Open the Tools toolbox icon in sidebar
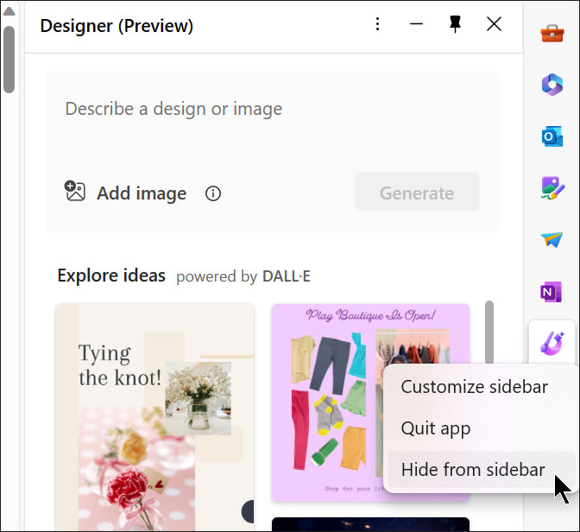This screenshot has width=580, height=532. point(552,33)
